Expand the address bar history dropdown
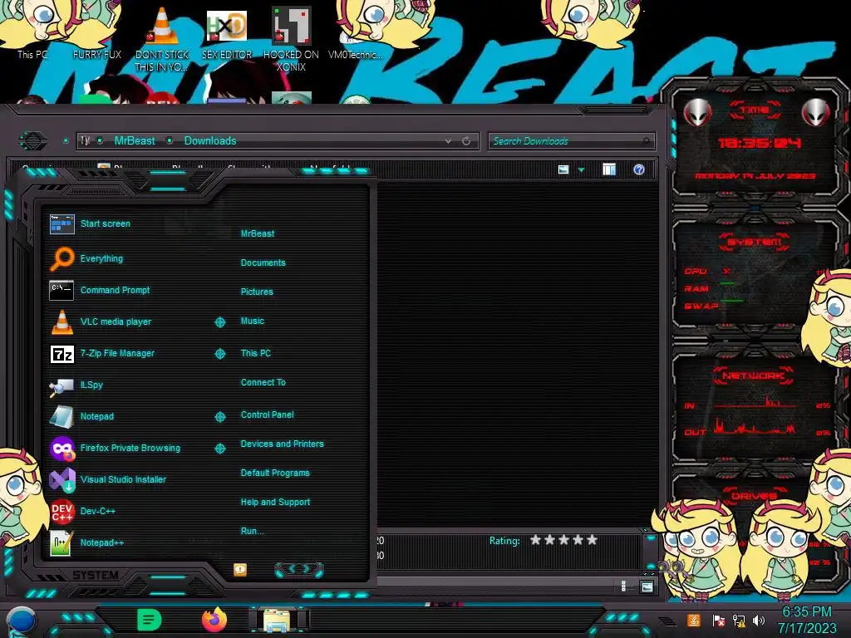Viewport: 851px width, 638px height. point(448,141)
